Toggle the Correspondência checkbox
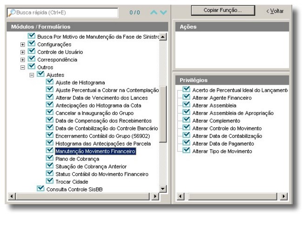 click(31, 59)
